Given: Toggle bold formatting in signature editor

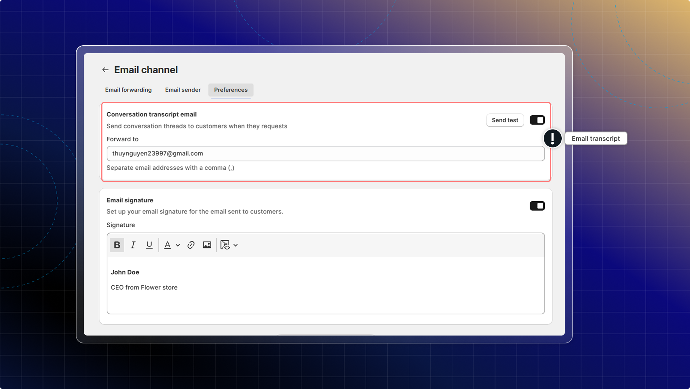Looking at the screenshot, I should coord(117,245).
